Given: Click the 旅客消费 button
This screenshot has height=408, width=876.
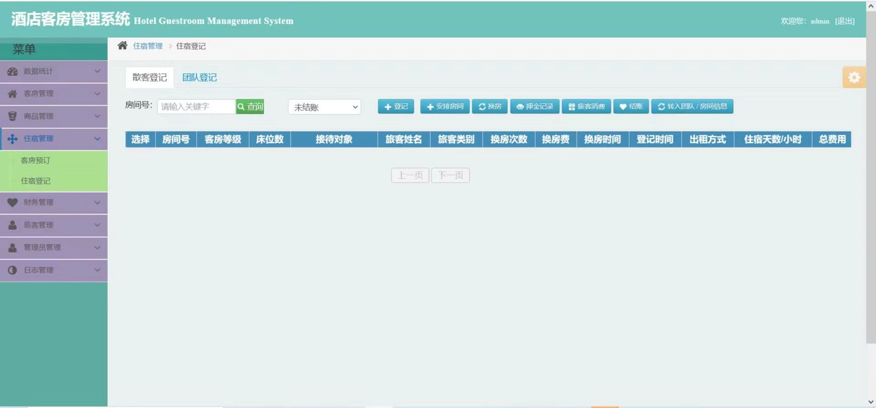Looking at the screenshot, I should tap(586, 107).
